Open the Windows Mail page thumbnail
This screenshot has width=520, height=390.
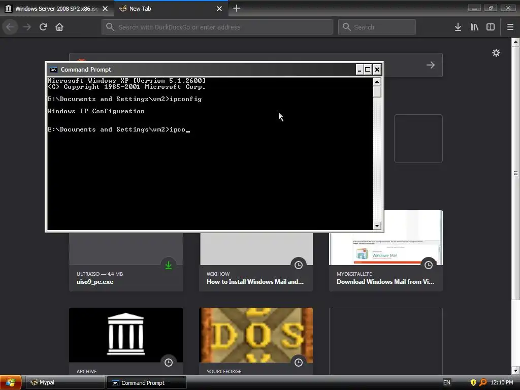click(x=386, y=248)
